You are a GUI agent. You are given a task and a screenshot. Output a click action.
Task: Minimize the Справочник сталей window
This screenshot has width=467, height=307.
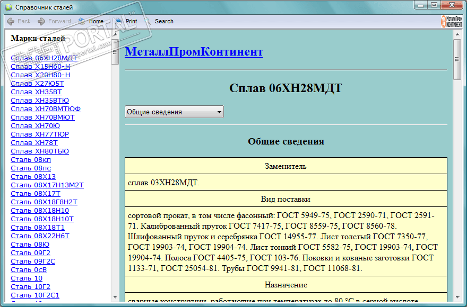tap(421, 5)
